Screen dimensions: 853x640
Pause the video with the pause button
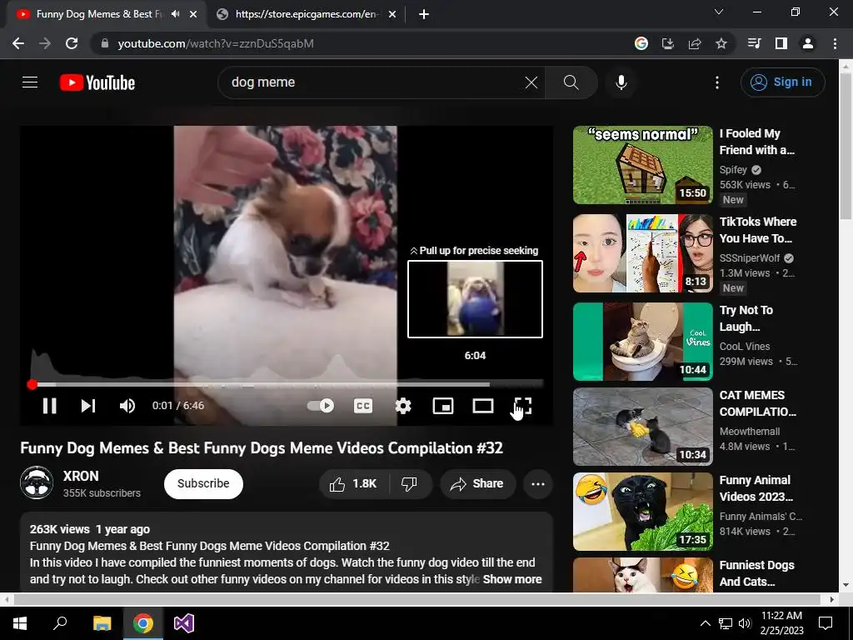click(49, 406)
